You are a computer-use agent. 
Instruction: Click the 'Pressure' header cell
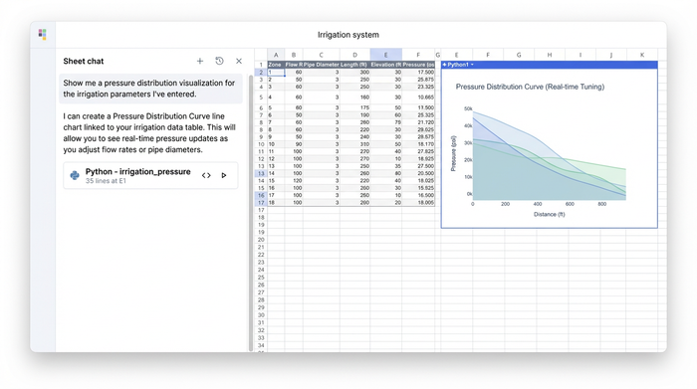[x=418, y=65]
